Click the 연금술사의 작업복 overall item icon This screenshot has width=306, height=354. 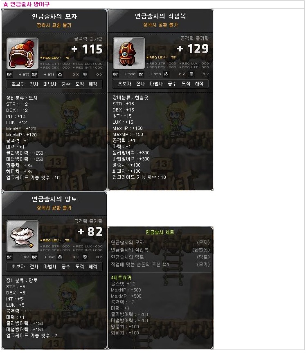point(129,53)
